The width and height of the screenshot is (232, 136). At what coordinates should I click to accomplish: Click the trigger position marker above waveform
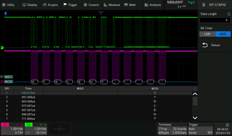click(x=101, y=12)
